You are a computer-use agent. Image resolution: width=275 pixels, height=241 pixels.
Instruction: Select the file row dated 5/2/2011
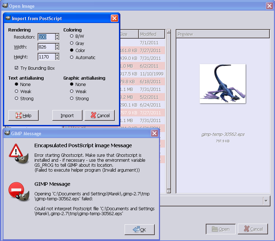142,97
